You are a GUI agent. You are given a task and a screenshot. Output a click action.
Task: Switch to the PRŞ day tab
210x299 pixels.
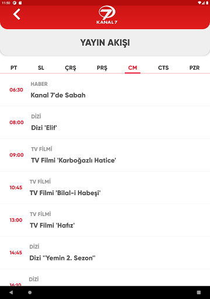pyautogui.click(x=102, y=68)
